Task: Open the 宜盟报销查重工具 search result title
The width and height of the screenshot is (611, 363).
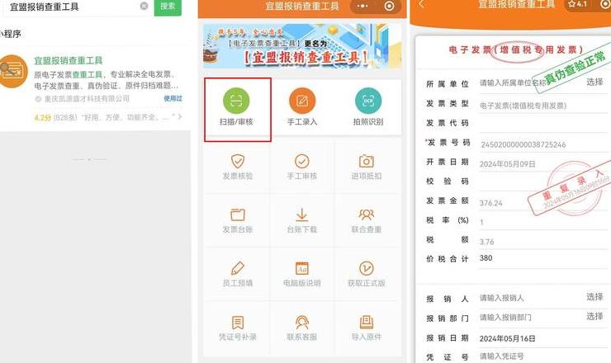Action: (69, 60)
